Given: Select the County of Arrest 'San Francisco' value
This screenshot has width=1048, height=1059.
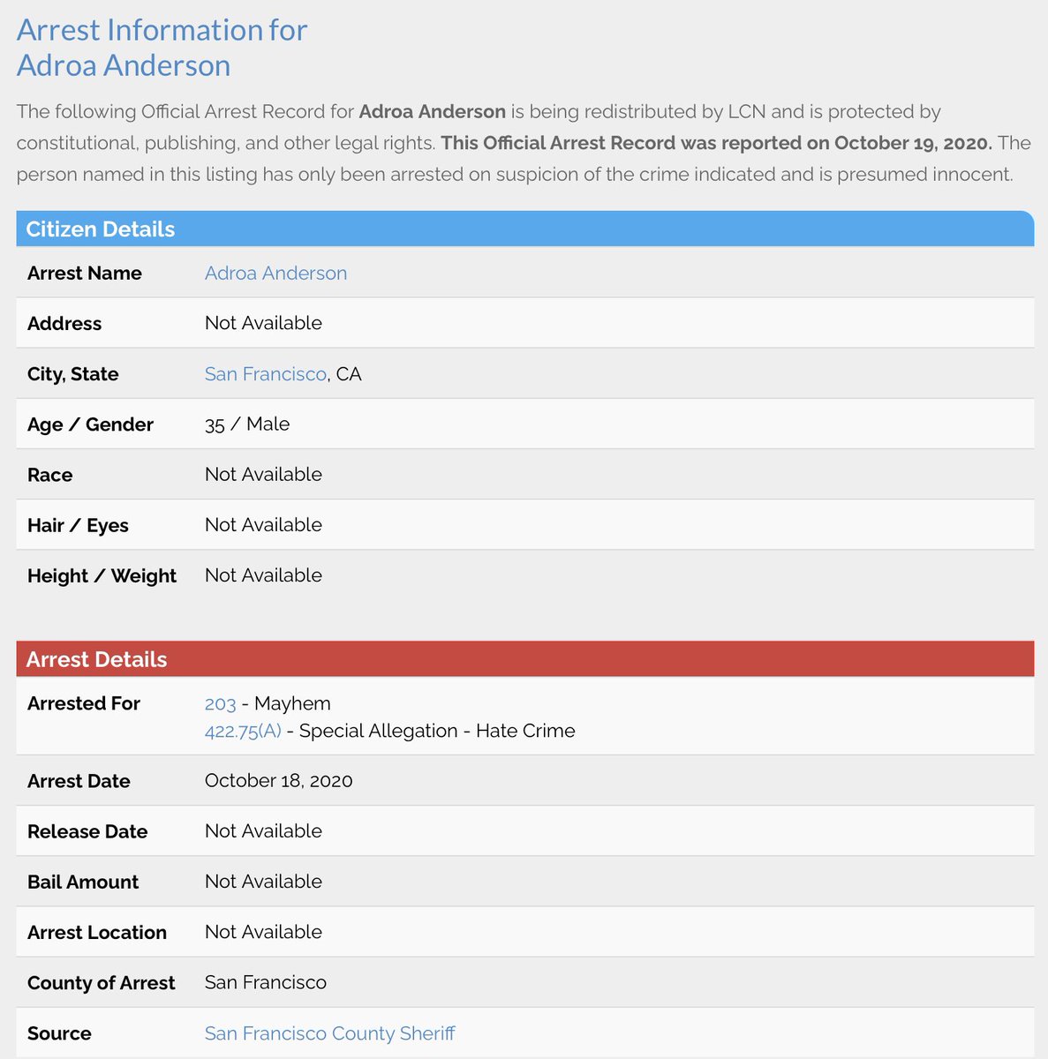Looking at the screenshot, I should tap(266, 982).
